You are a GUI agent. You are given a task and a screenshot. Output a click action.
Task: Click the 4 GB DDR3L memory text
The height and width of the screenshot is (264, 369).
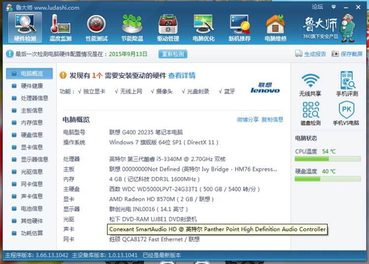click(x=154, y=179)
